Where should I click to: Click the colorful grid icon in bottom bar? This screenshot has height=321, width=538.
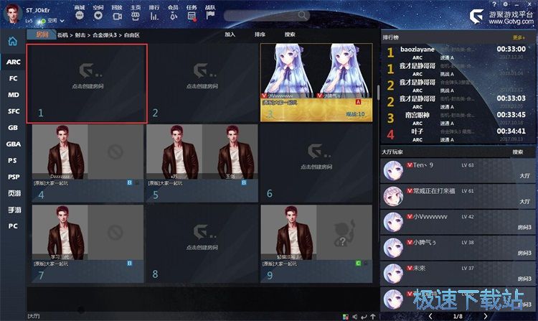tap(346, 317)
